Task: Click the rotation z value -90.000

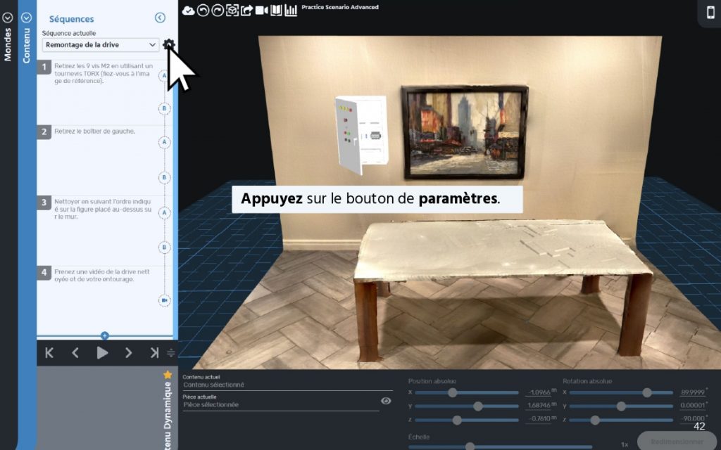Action: coord(693,419)
